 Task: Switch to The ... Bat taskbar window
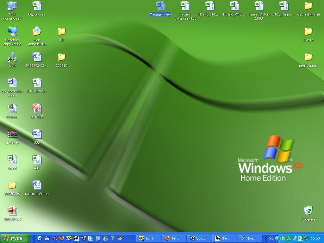tap(224, 238)
